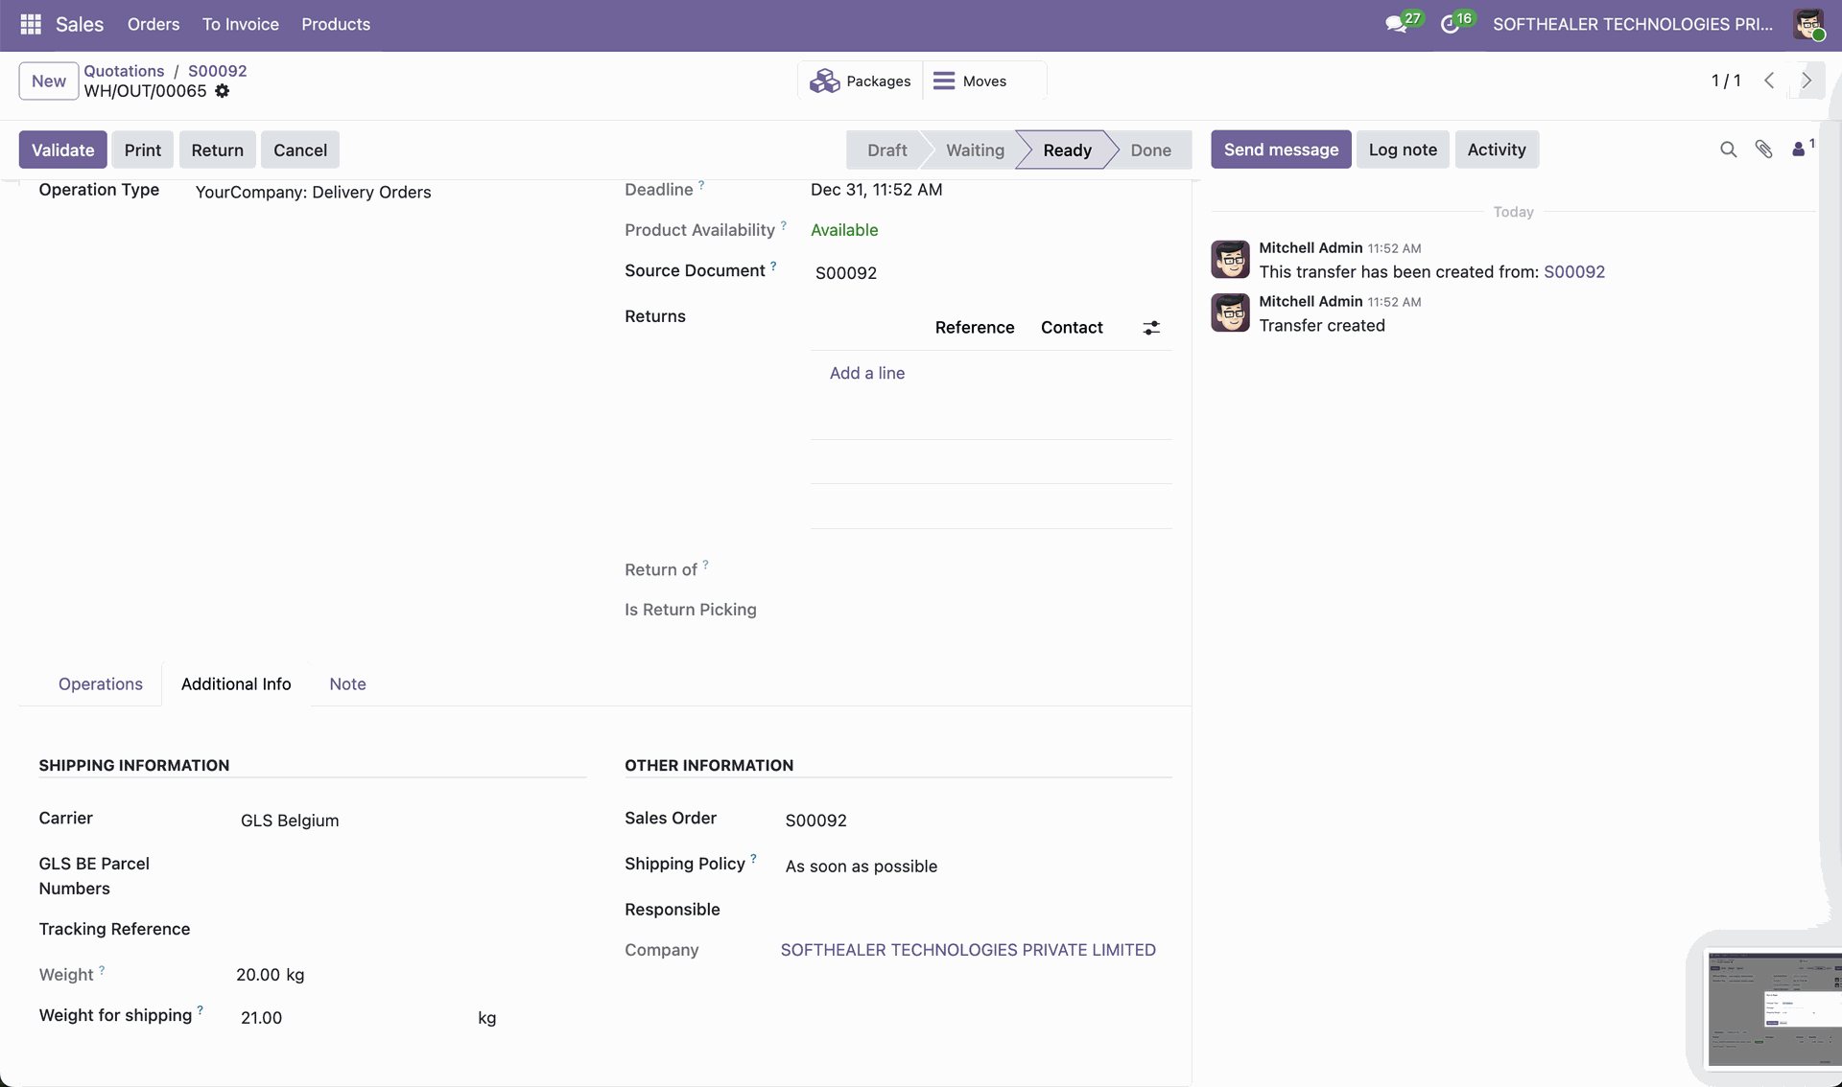Click the attachment paperclip icon
Screen dimensions: 1842x1087
pyautogui.click(x=1763, y=150)
